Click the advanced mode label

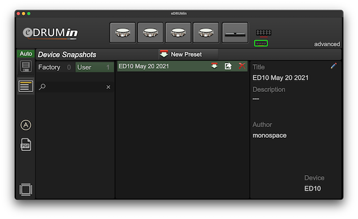(327, 44)
